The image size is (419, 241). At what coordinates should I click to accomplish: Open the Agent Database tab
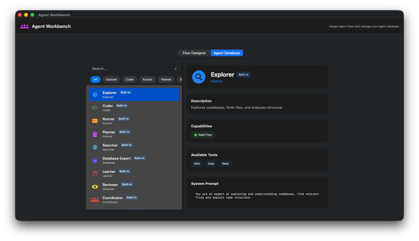click(227, 53)
